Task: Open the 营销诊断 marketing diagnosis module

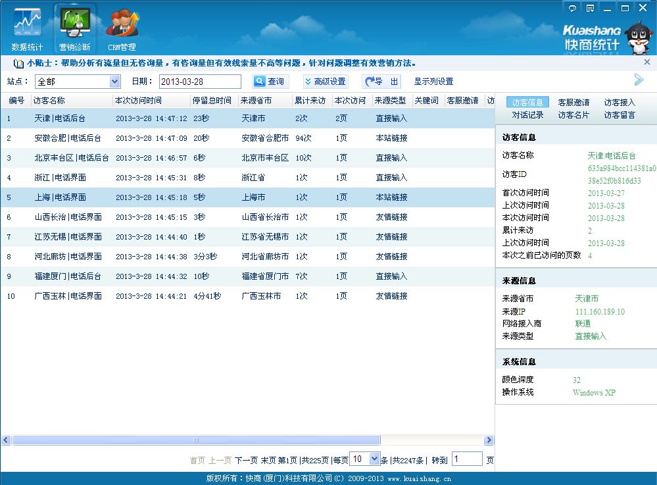Action: pyautogui.click(x=74, y=30)
